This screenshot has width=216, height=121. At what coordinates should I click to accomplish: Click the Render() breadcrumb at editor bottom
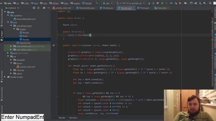(73, 118)
